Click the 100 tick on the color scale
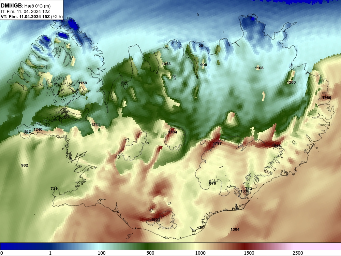 102,253
